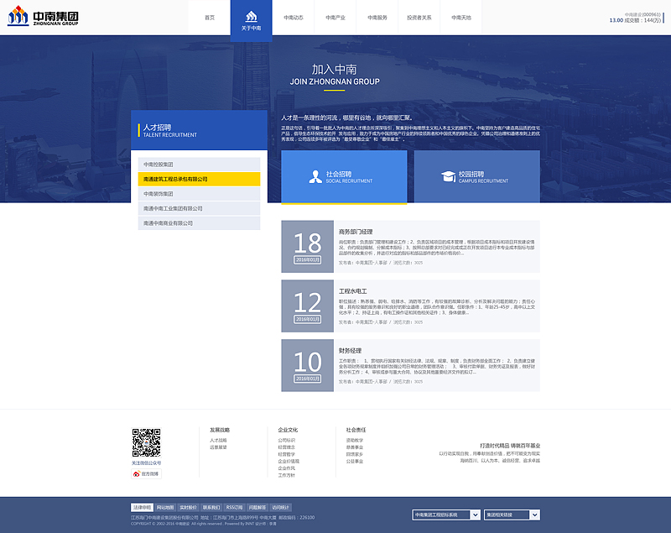The width and height of the screenshot is (671, 533).
Task: Open the 工程水电工 job posting
Action: coord(352,291)
